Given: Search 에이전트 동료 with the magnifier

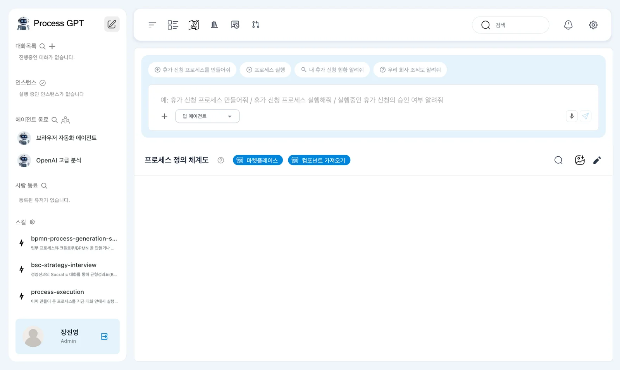Looking at the screenshot, I should coord(55,120).
